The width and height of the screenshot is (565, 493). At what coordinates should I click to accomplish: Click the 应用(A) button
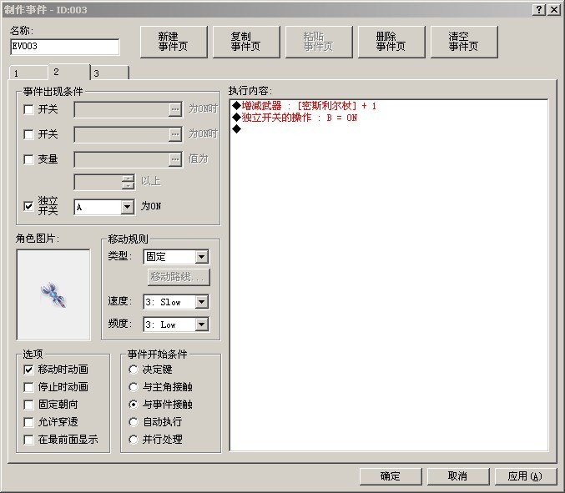tap(526, 476)
